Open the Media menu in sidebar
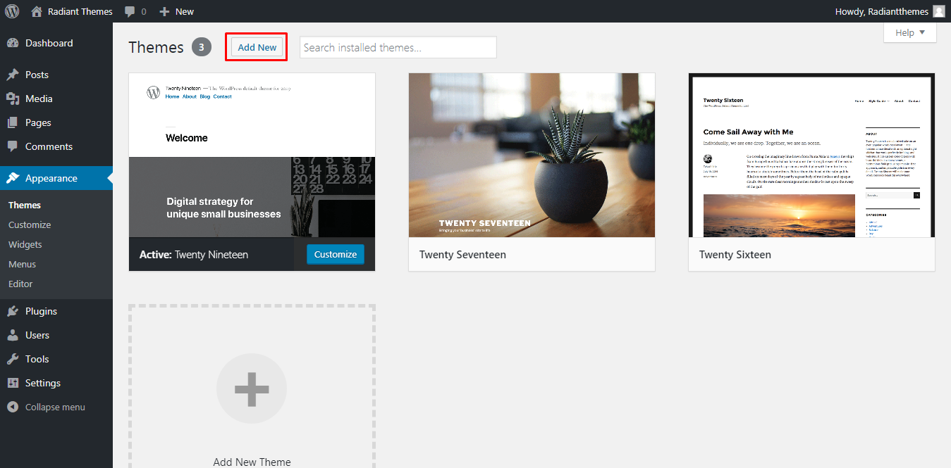The width and height of the screenshot is (951, 468). click(39, 99)
